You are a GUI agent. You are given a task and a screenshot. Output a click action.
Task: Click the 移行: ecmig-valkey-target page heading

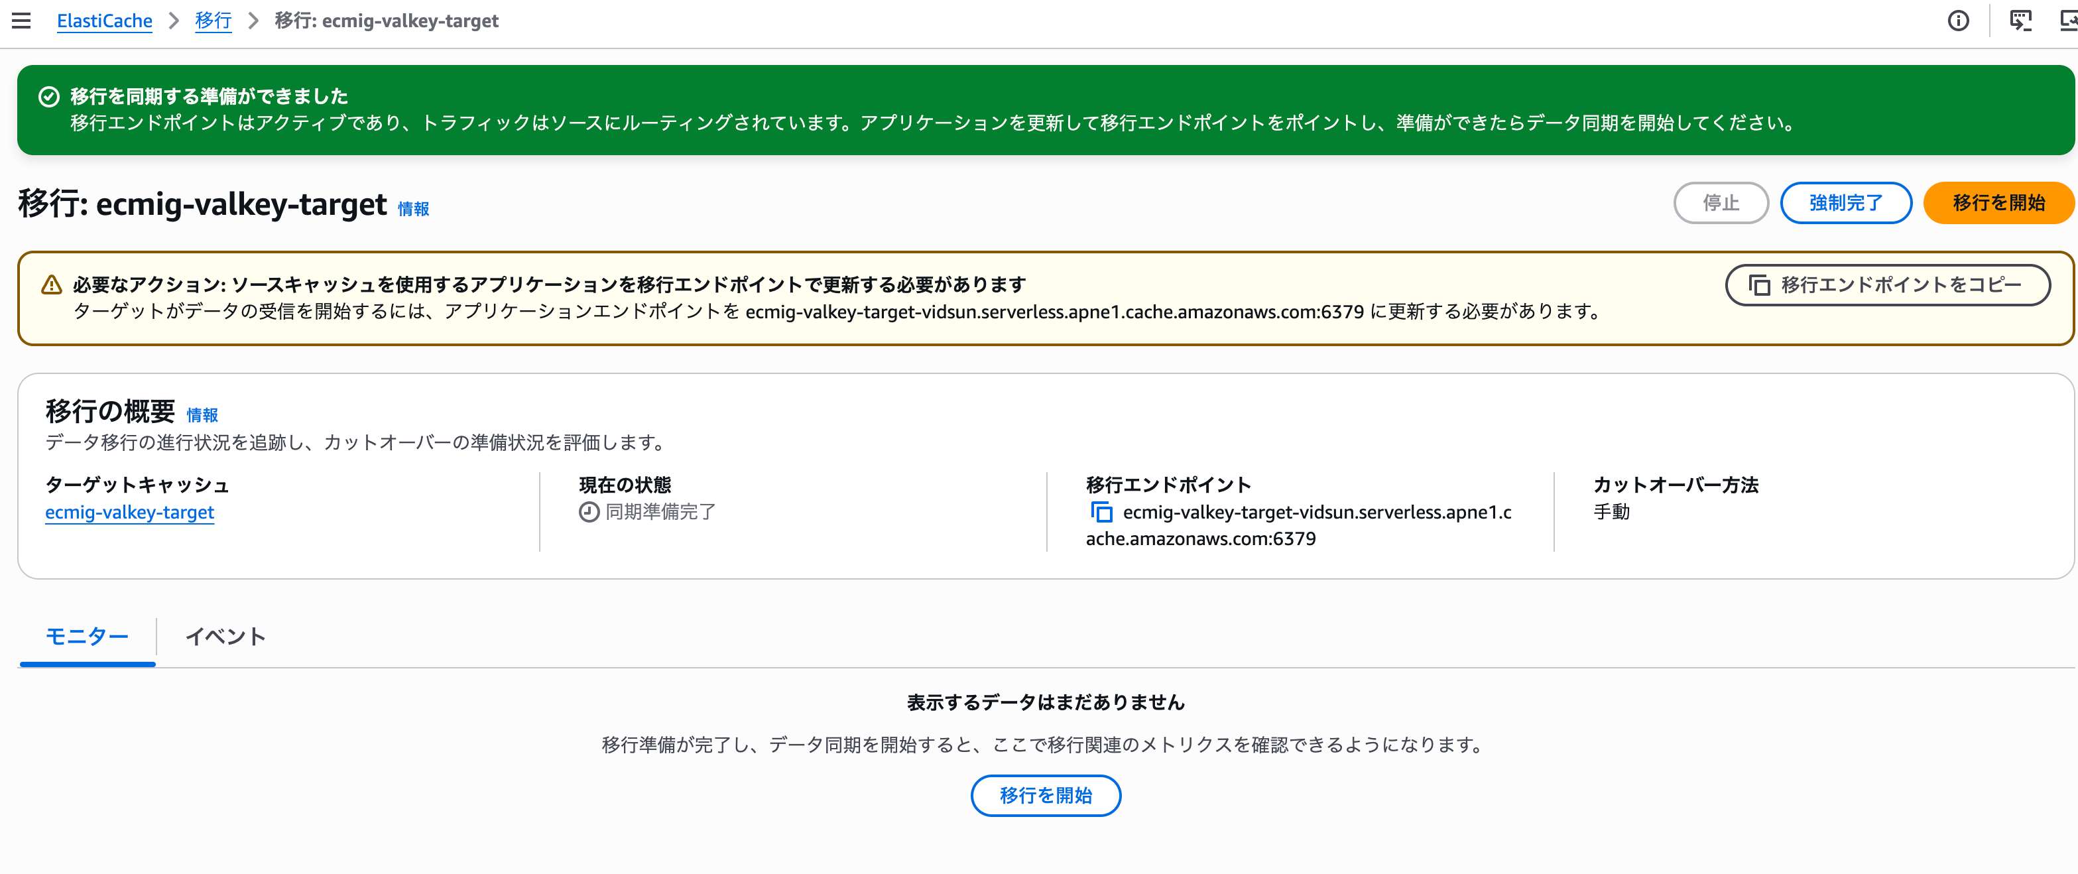(202, 204)
